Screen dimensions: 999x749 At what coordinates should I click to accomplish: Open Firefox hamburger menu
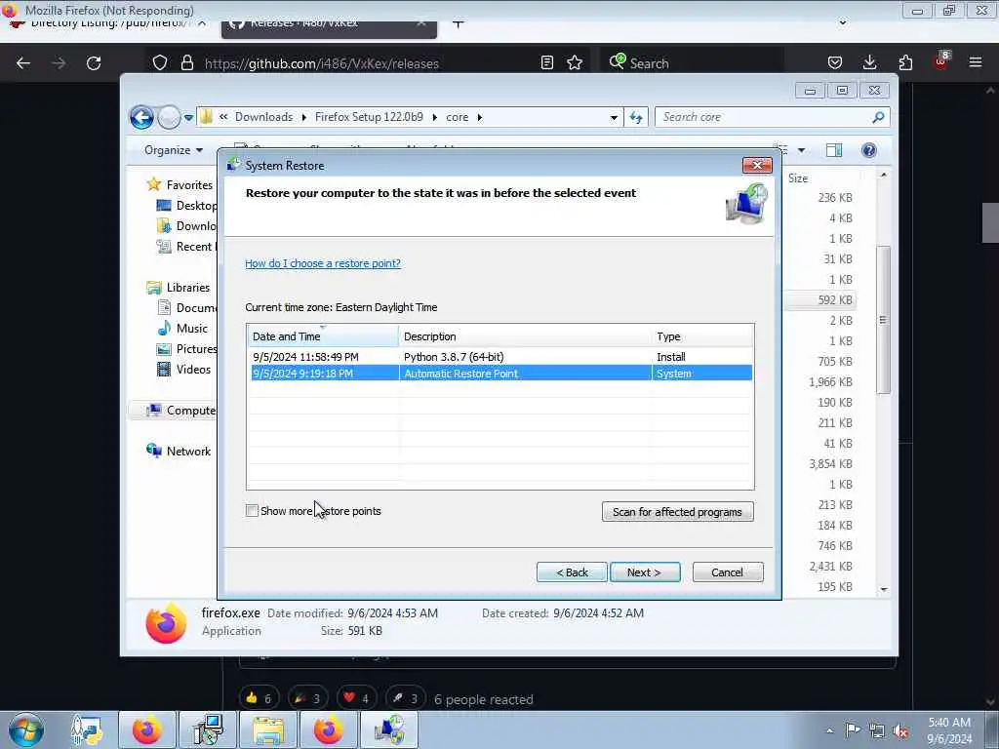coord(976,62)
